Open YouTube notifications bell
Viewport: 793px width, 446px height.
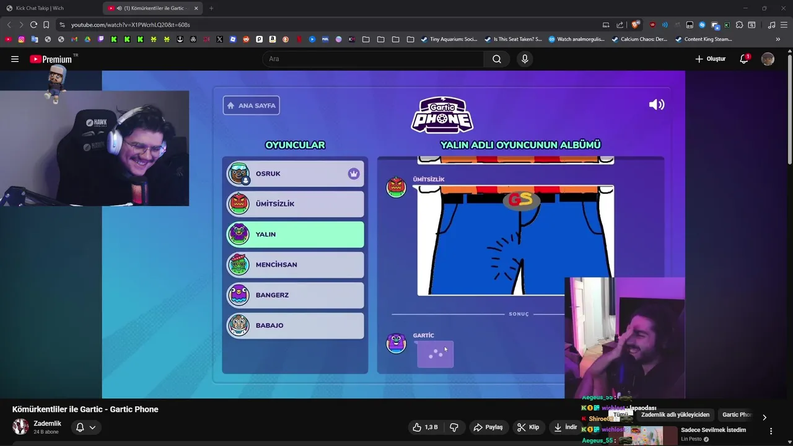tap(744, 59)
